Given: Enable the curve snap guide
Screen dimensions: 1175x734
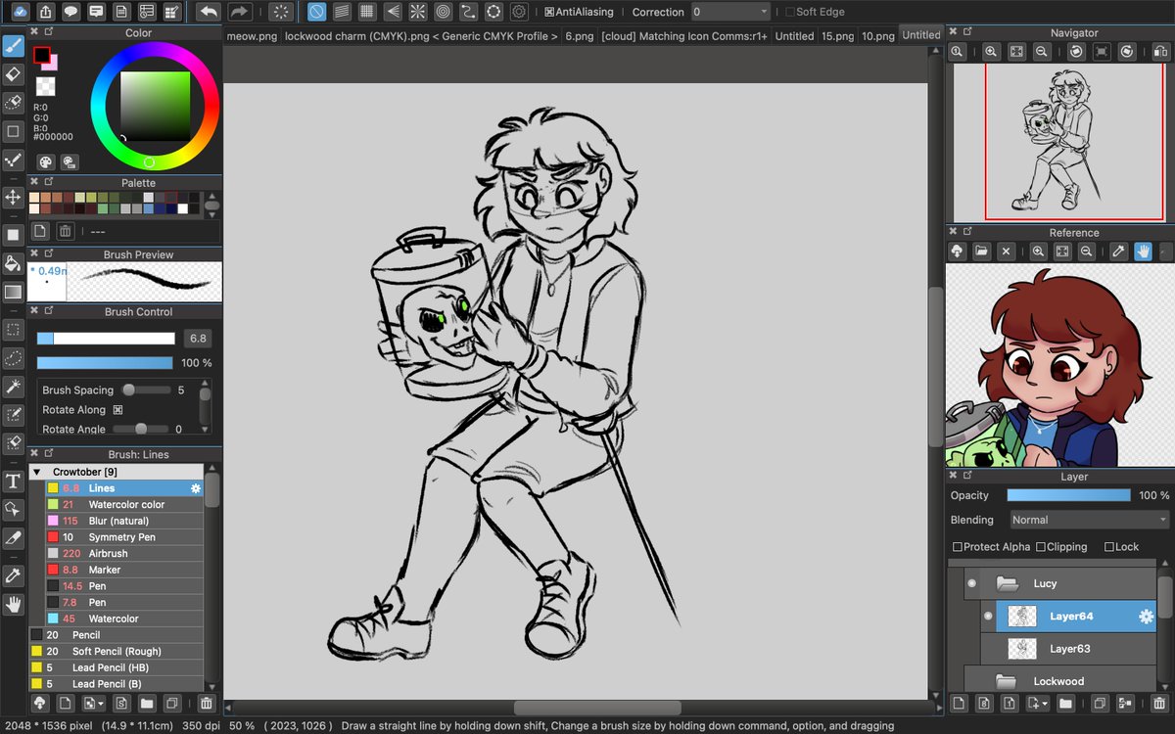Looking at the screenshot, I should pos(469,12).
